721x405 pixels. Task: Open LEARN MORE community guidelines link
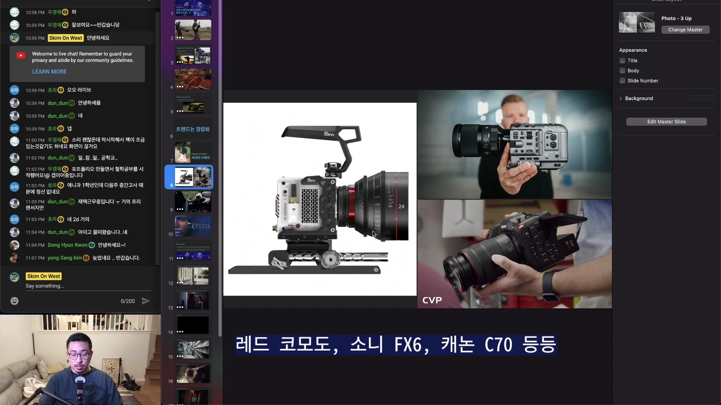[49, 72]
